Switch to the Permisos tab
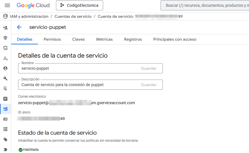The width and height of the screenshot is (249, 153). click(52, 39)
